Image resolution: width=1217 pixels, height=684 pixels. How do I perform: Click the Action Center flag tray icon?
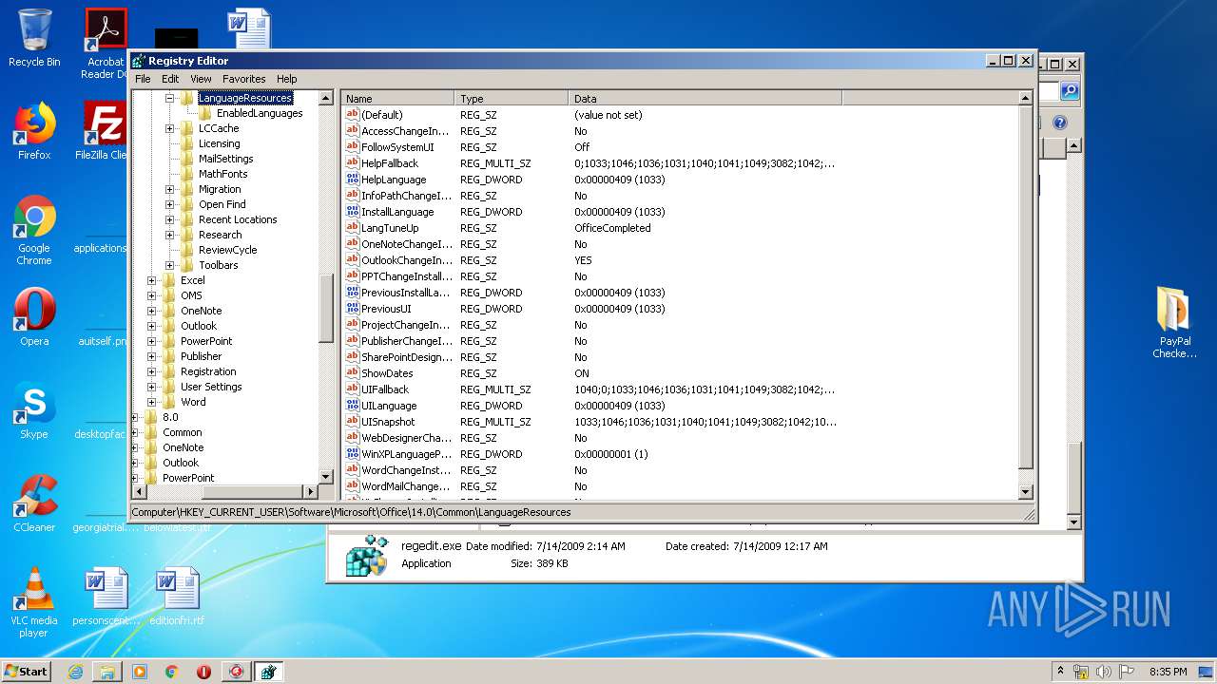[x=1126, y=672]
